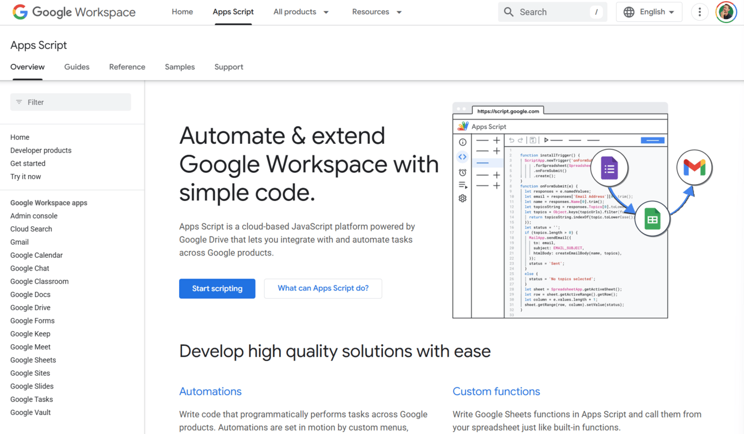Open Google Vault in sidebar

click(31, 413)
